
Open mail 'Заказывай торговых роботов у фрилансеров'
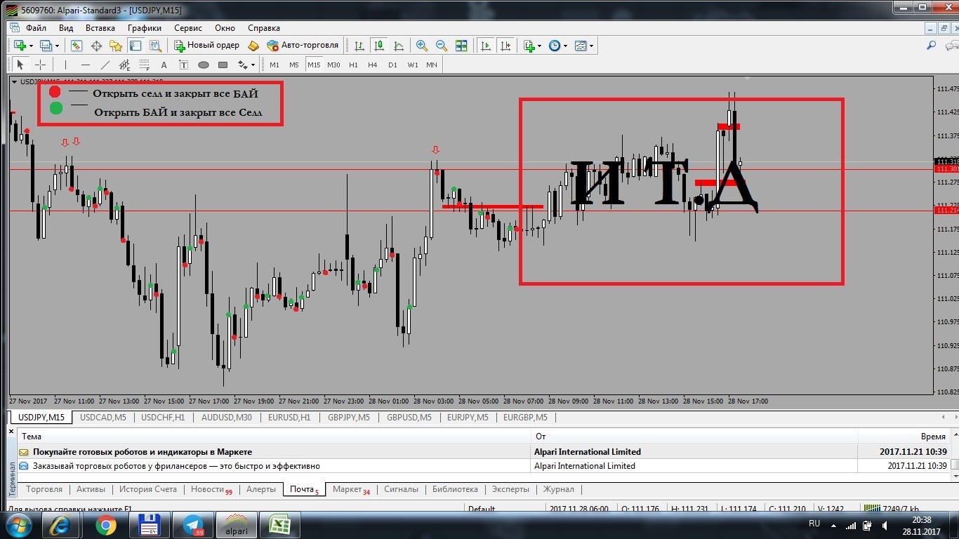click(x=484, y=466)
